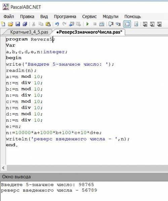Viewport: 168px width, 201px height.
Task: Click the 'n:=10000*a+1000*b...' assignment line
Action: pos(54,133)
